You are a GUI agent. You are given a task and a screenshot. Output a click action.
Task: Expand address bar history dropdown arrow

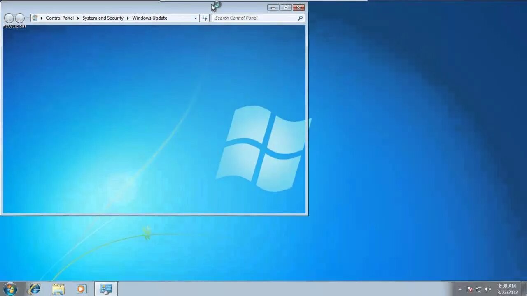tap(196, 18)
